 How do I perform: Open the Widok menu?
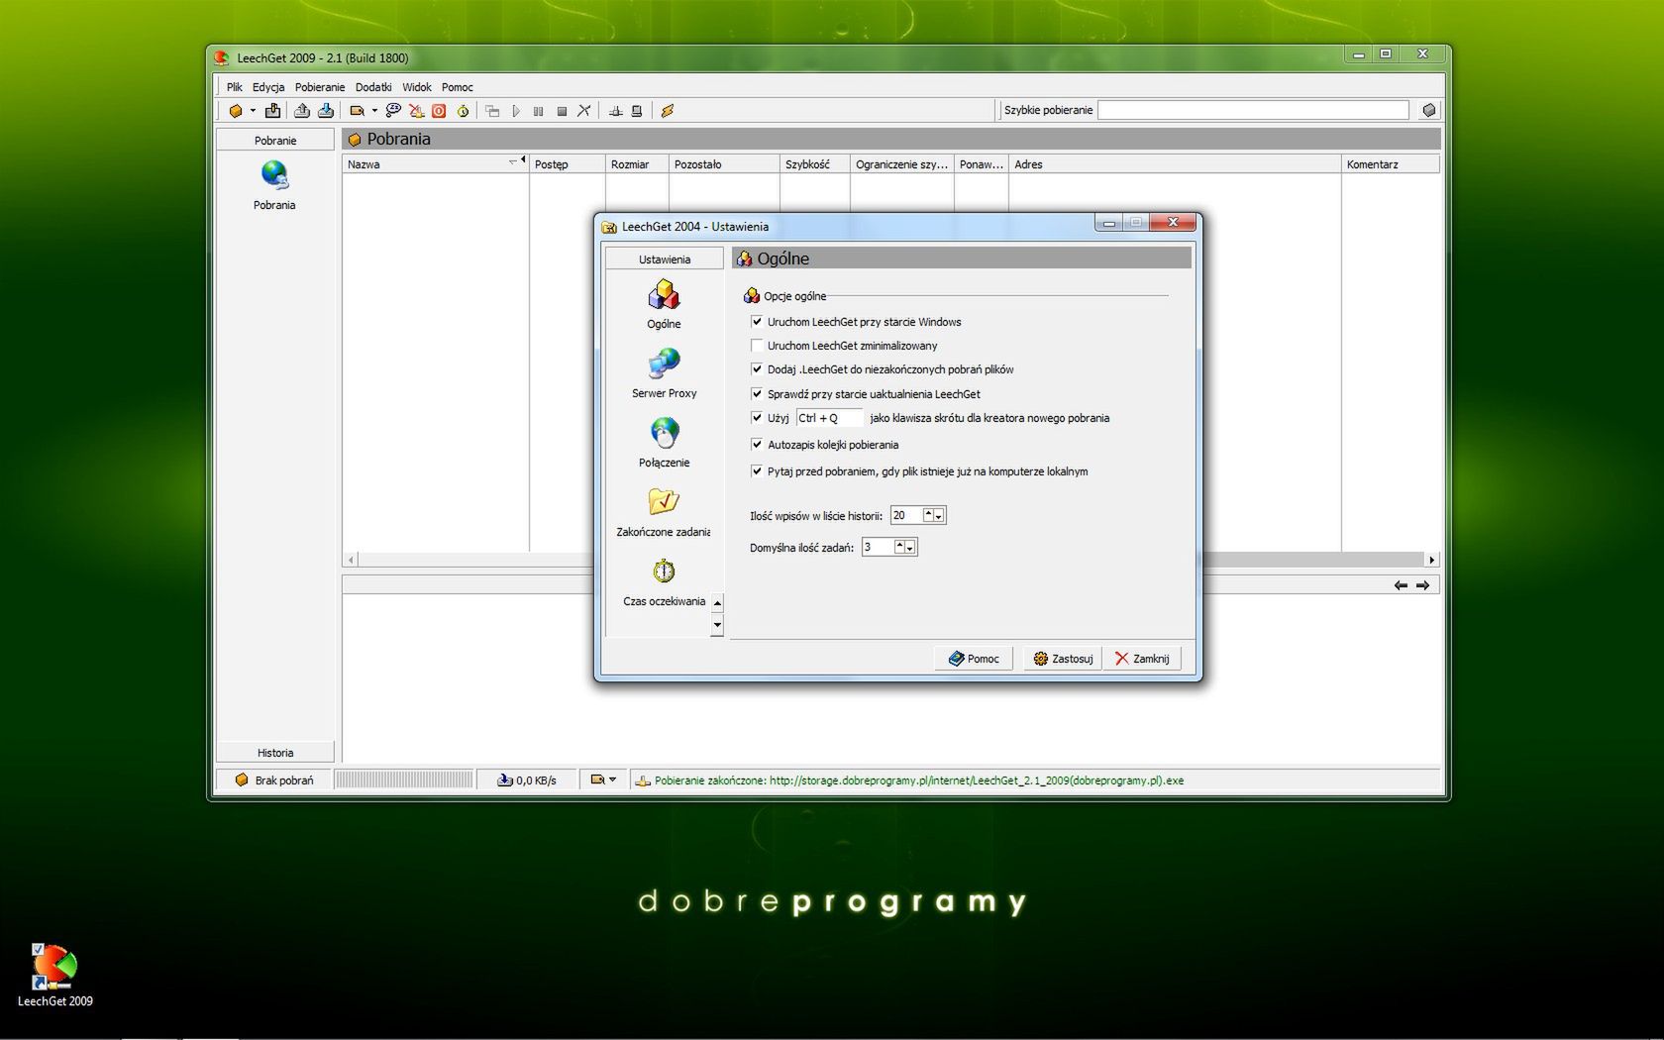point(417,87)
